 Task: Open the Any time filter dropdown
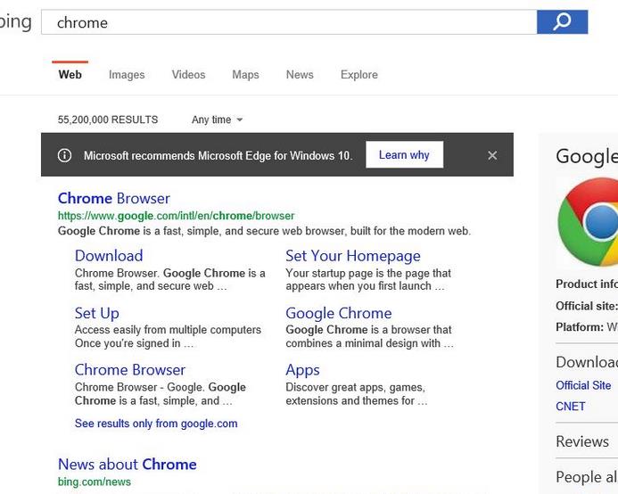coord(218,119)
